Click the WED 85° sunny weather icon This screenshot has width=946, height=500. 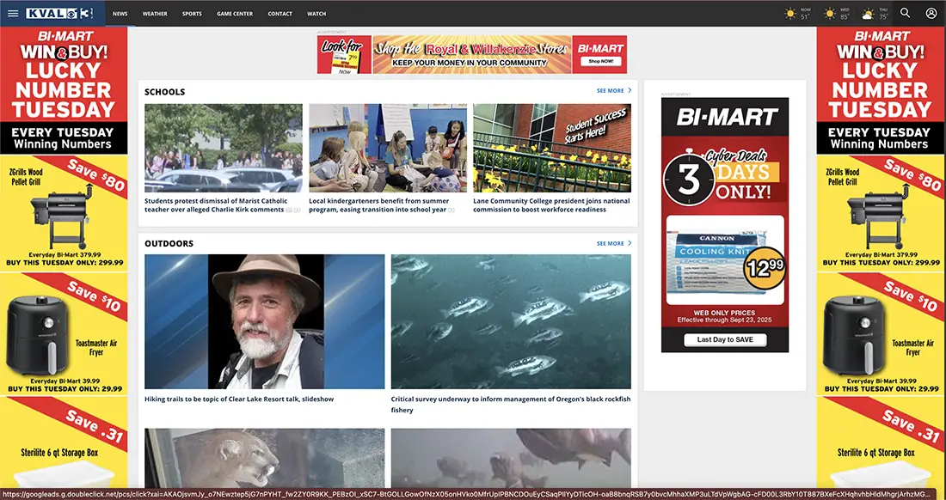pos(830,13)
